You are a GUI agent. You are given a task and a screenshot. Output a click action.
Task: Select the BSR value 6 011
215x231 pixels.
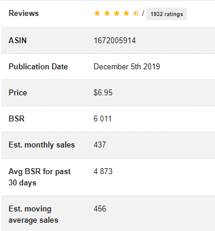point(102,119)
